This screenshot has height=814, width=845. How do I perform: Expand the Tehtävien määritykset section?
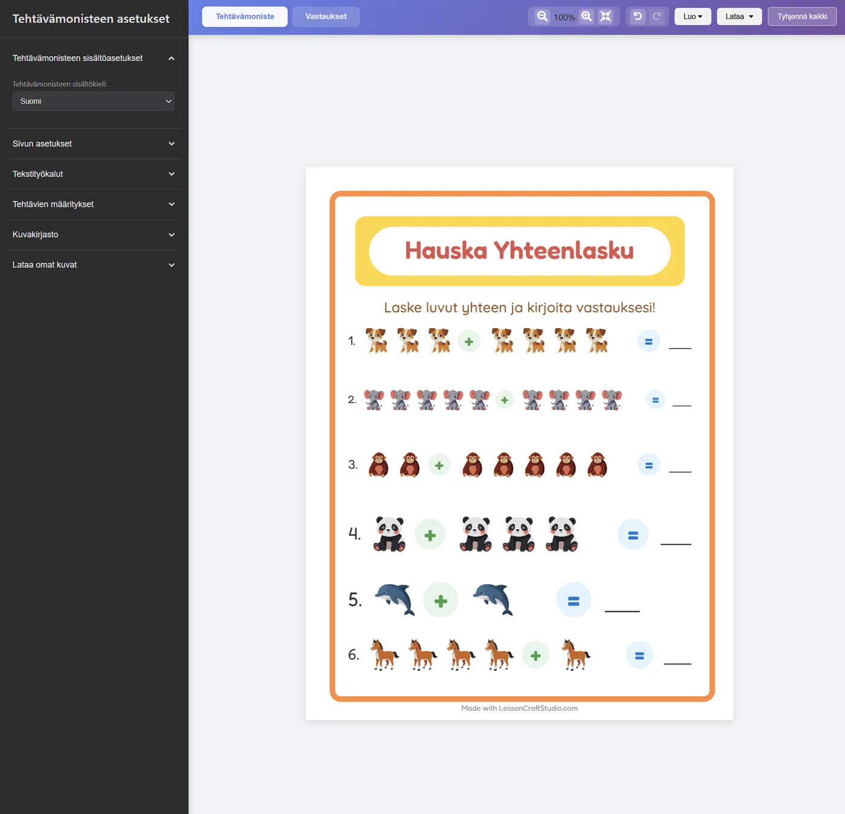click(94, 204)
